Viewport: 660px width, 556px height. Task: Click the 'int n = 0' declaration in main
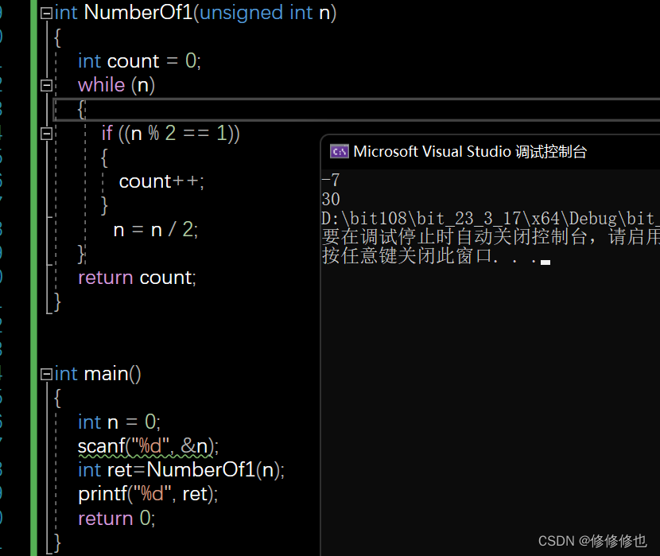[119, 422]
